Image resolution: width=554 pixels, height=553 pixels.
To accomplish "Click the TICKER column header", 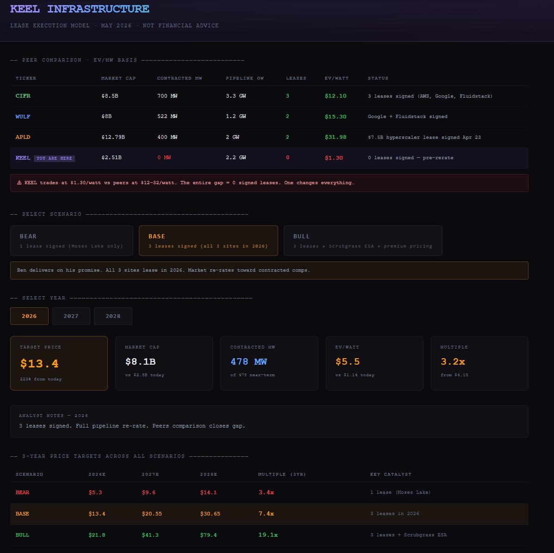I will (x=26, y=78).
